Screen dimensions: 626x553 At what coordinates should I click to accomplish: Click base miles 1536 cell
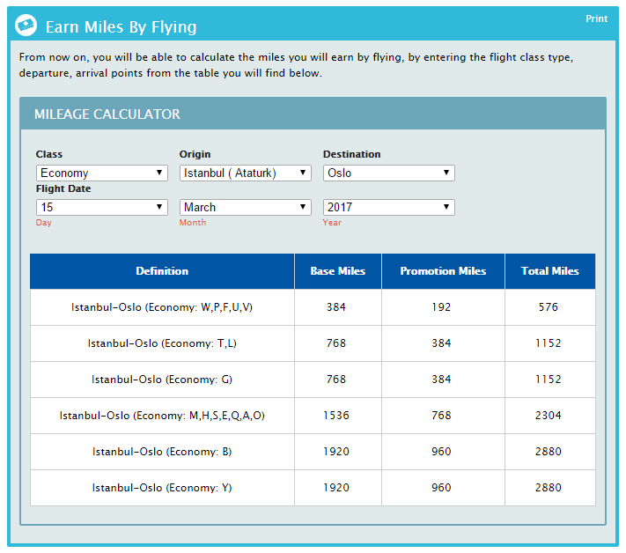336,416
